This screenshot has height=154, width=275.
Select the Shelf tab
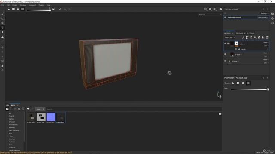13,105
